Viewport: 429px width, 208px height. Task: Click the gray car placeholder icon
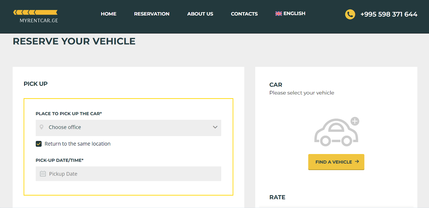[x=336, y=133]
